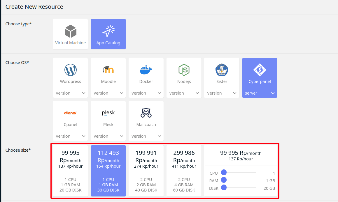The image size is (338, 202).
Task: Open the Docker Version selector
Action: 146,93
